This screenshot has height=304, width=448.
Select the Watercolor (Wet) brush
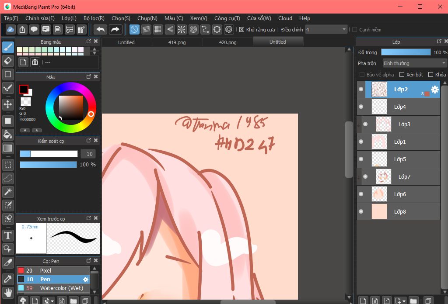tap(53, 288)
